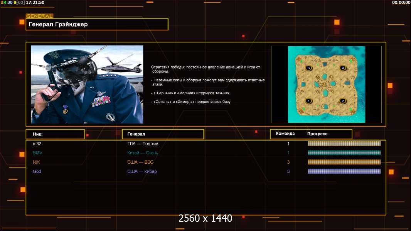
Task: Click the General Granger portrait image
Action: 87,84
